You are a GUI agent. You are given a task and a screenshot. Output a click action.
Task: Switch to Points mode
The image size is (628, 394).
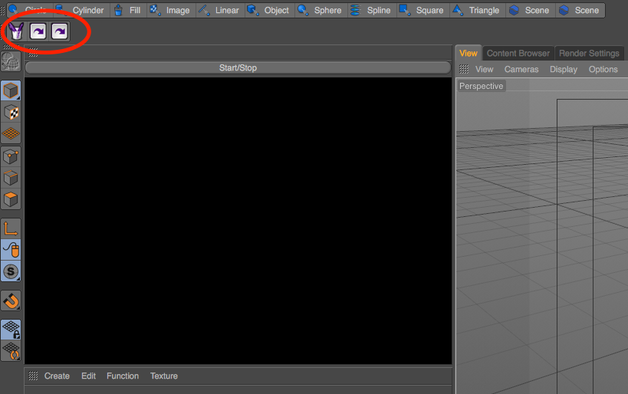point(11,156)
